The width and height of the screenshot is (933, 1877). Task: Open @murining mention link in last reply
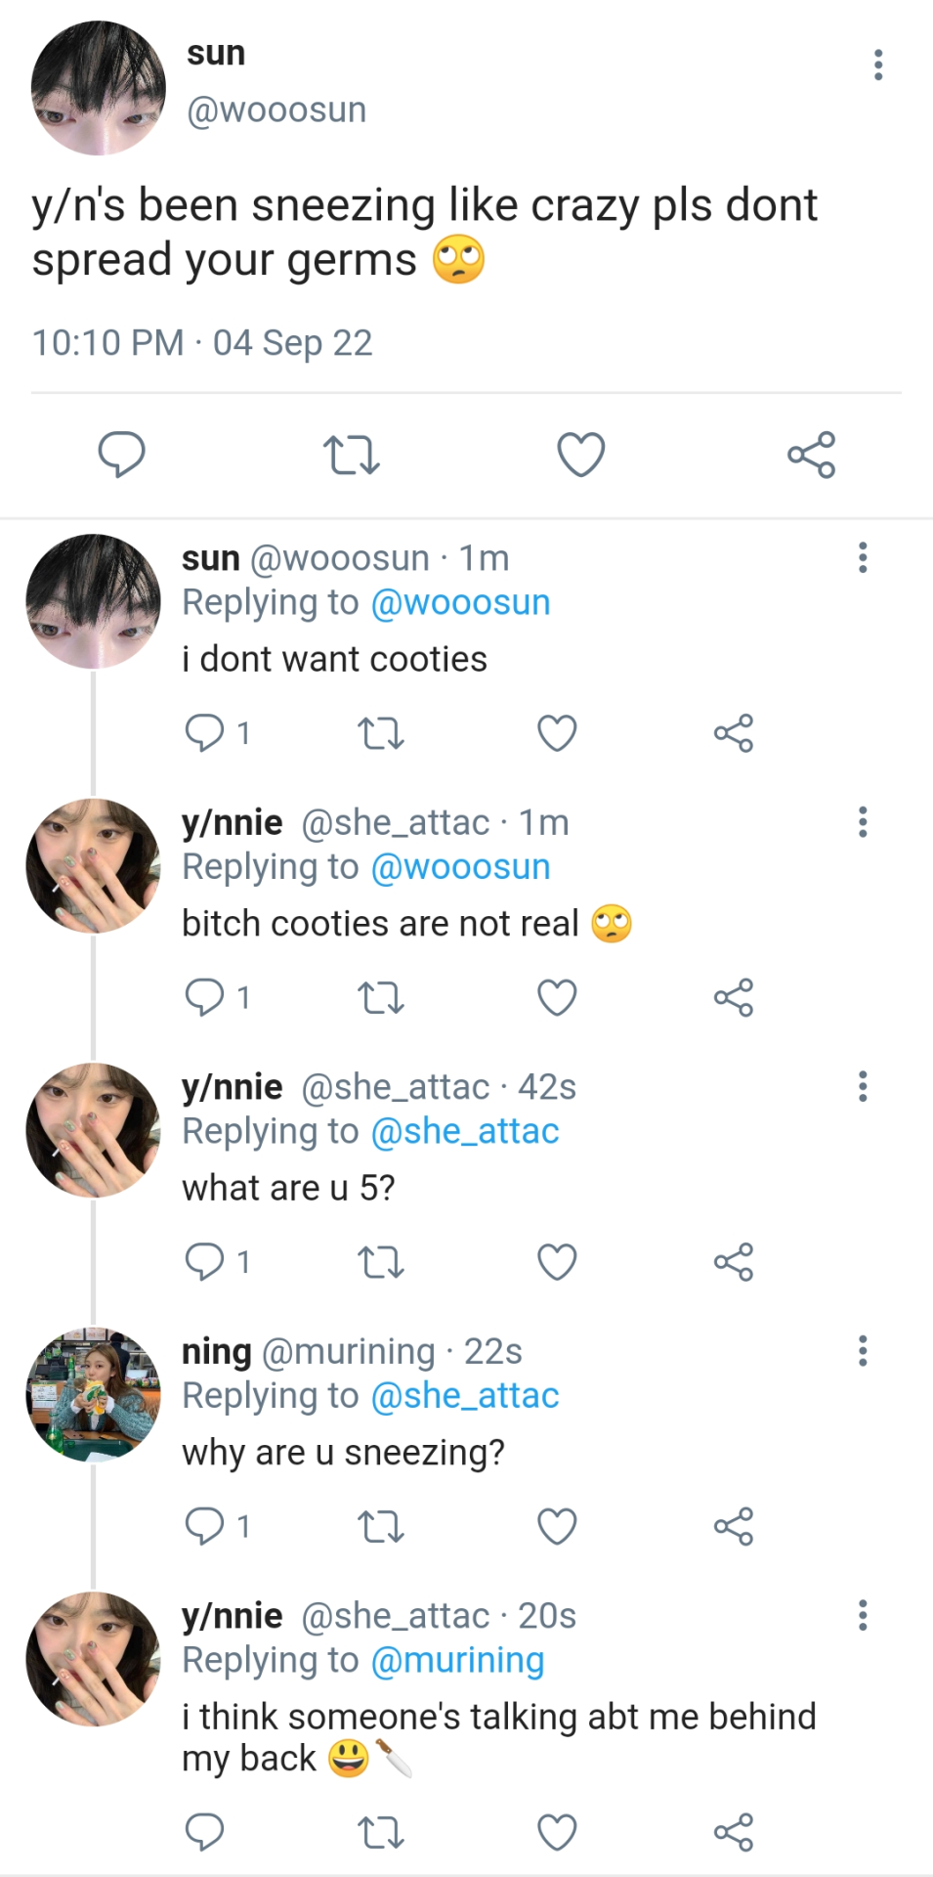(457, 1660)
